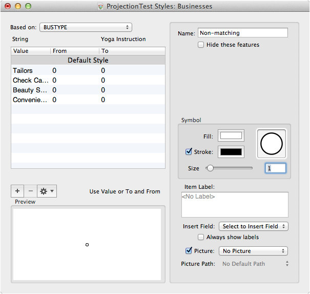
Task: Click the document icon in the title bar
Action: point(100,7)
